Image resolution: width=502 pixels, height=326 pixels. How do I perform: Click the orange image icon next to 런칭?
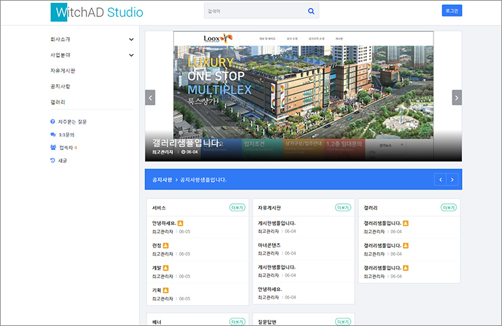(x=166, y=246)
